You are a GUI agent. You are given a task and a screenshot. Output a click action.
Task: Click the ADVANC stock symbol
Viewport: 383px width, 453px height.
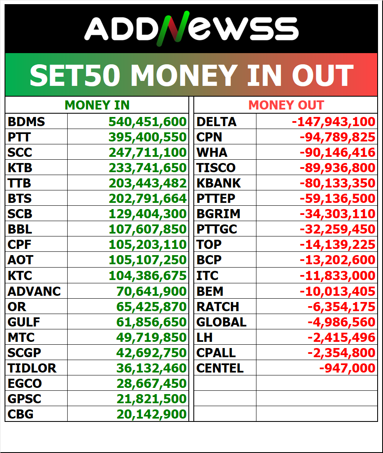(34, 291)
